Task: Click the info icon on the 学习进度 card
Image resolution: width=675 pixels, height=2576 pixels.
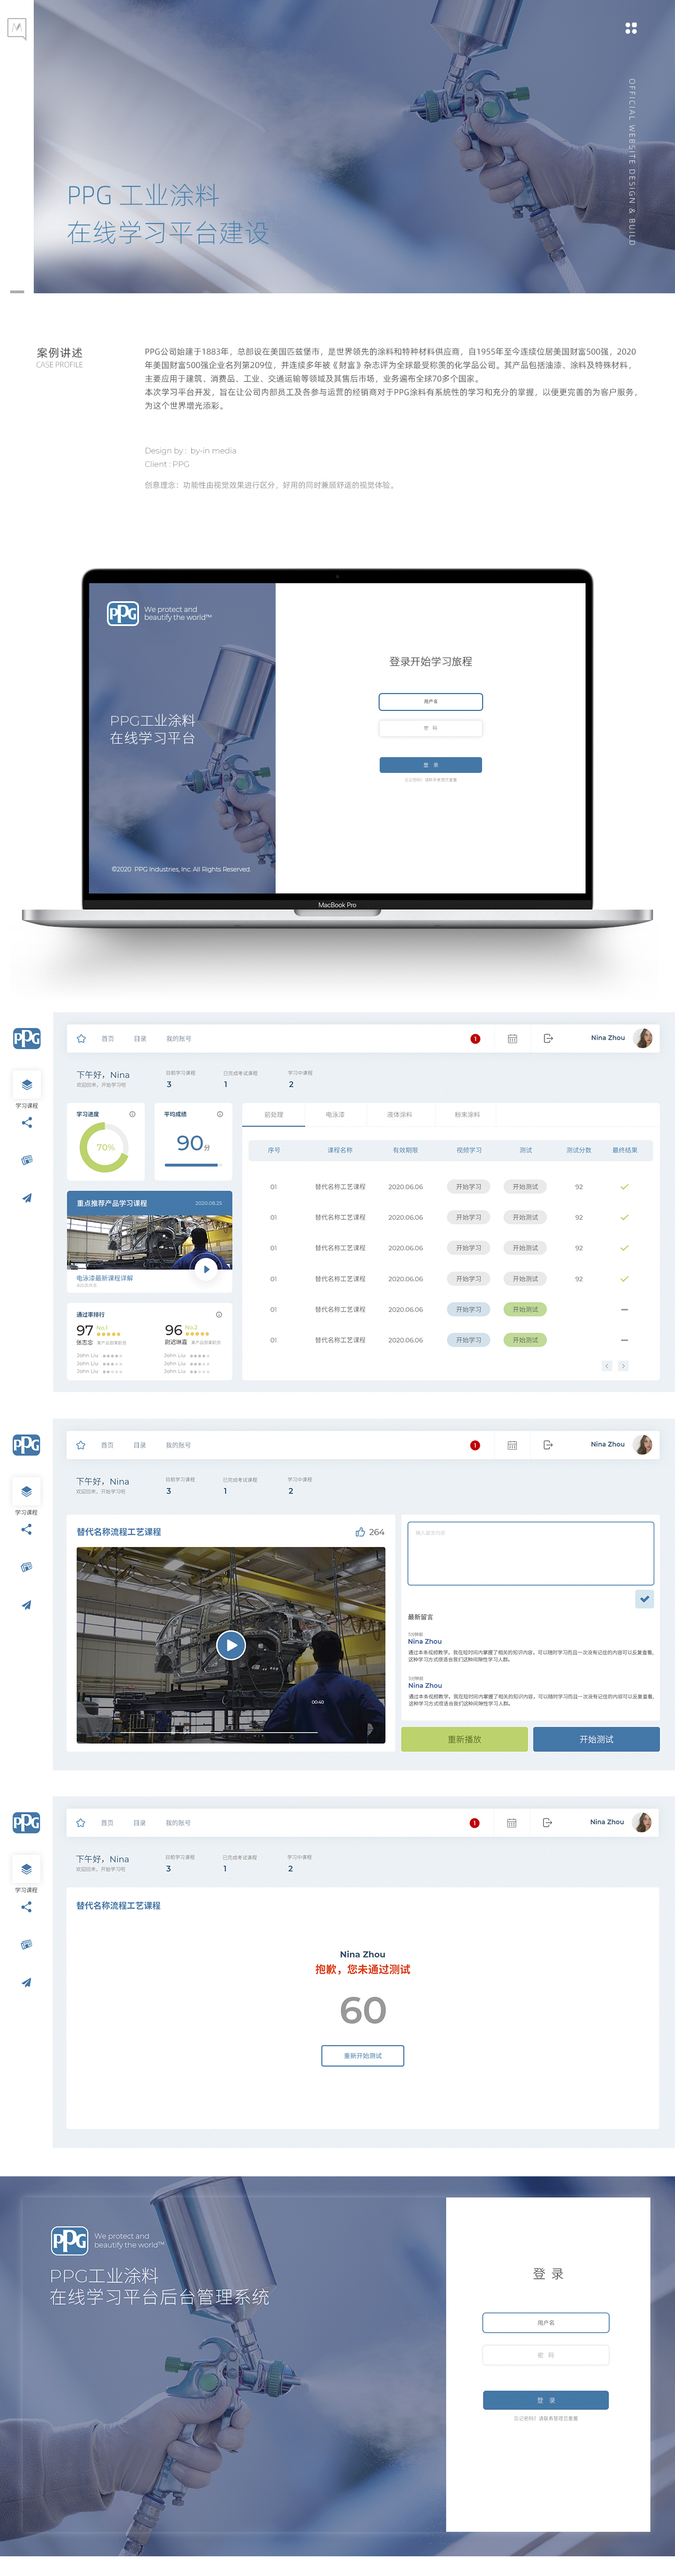Action: pyautogui.click(x=132, y=1113)
